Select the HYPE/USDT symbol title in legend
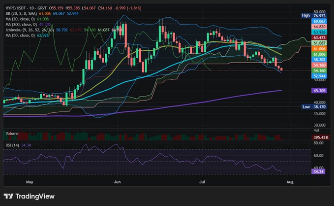This screenshot has height=206, width=334. tap(16, 8)
